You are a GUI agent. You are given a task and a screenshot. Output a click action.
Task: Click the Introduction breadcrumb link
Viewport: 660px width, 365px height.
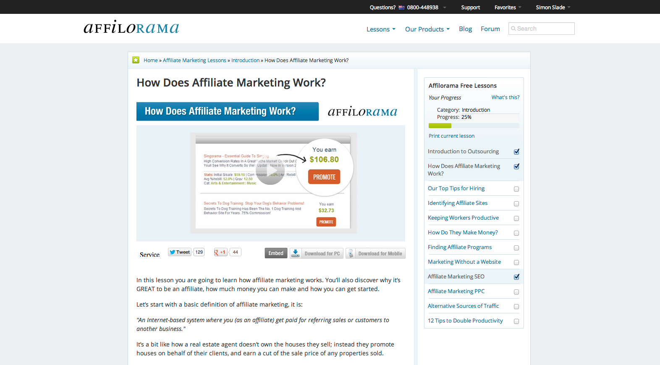[245, 60]
